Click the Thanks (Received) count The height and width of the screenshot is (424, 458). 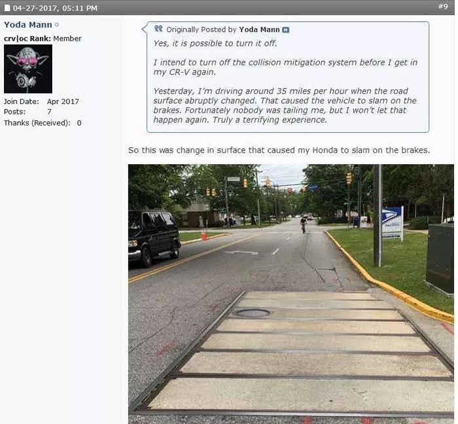coord(79,123)
